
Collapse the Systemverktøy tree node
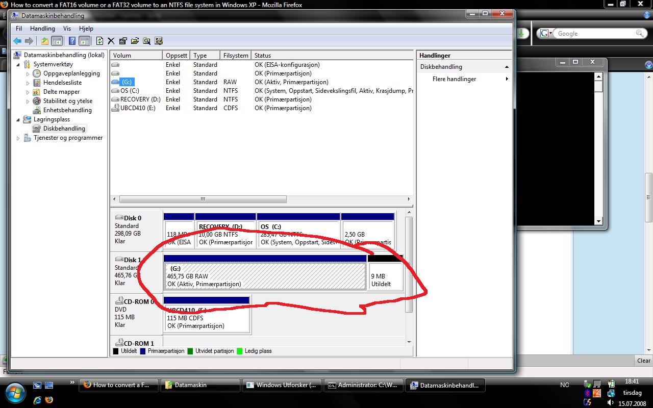coord(19,65)
